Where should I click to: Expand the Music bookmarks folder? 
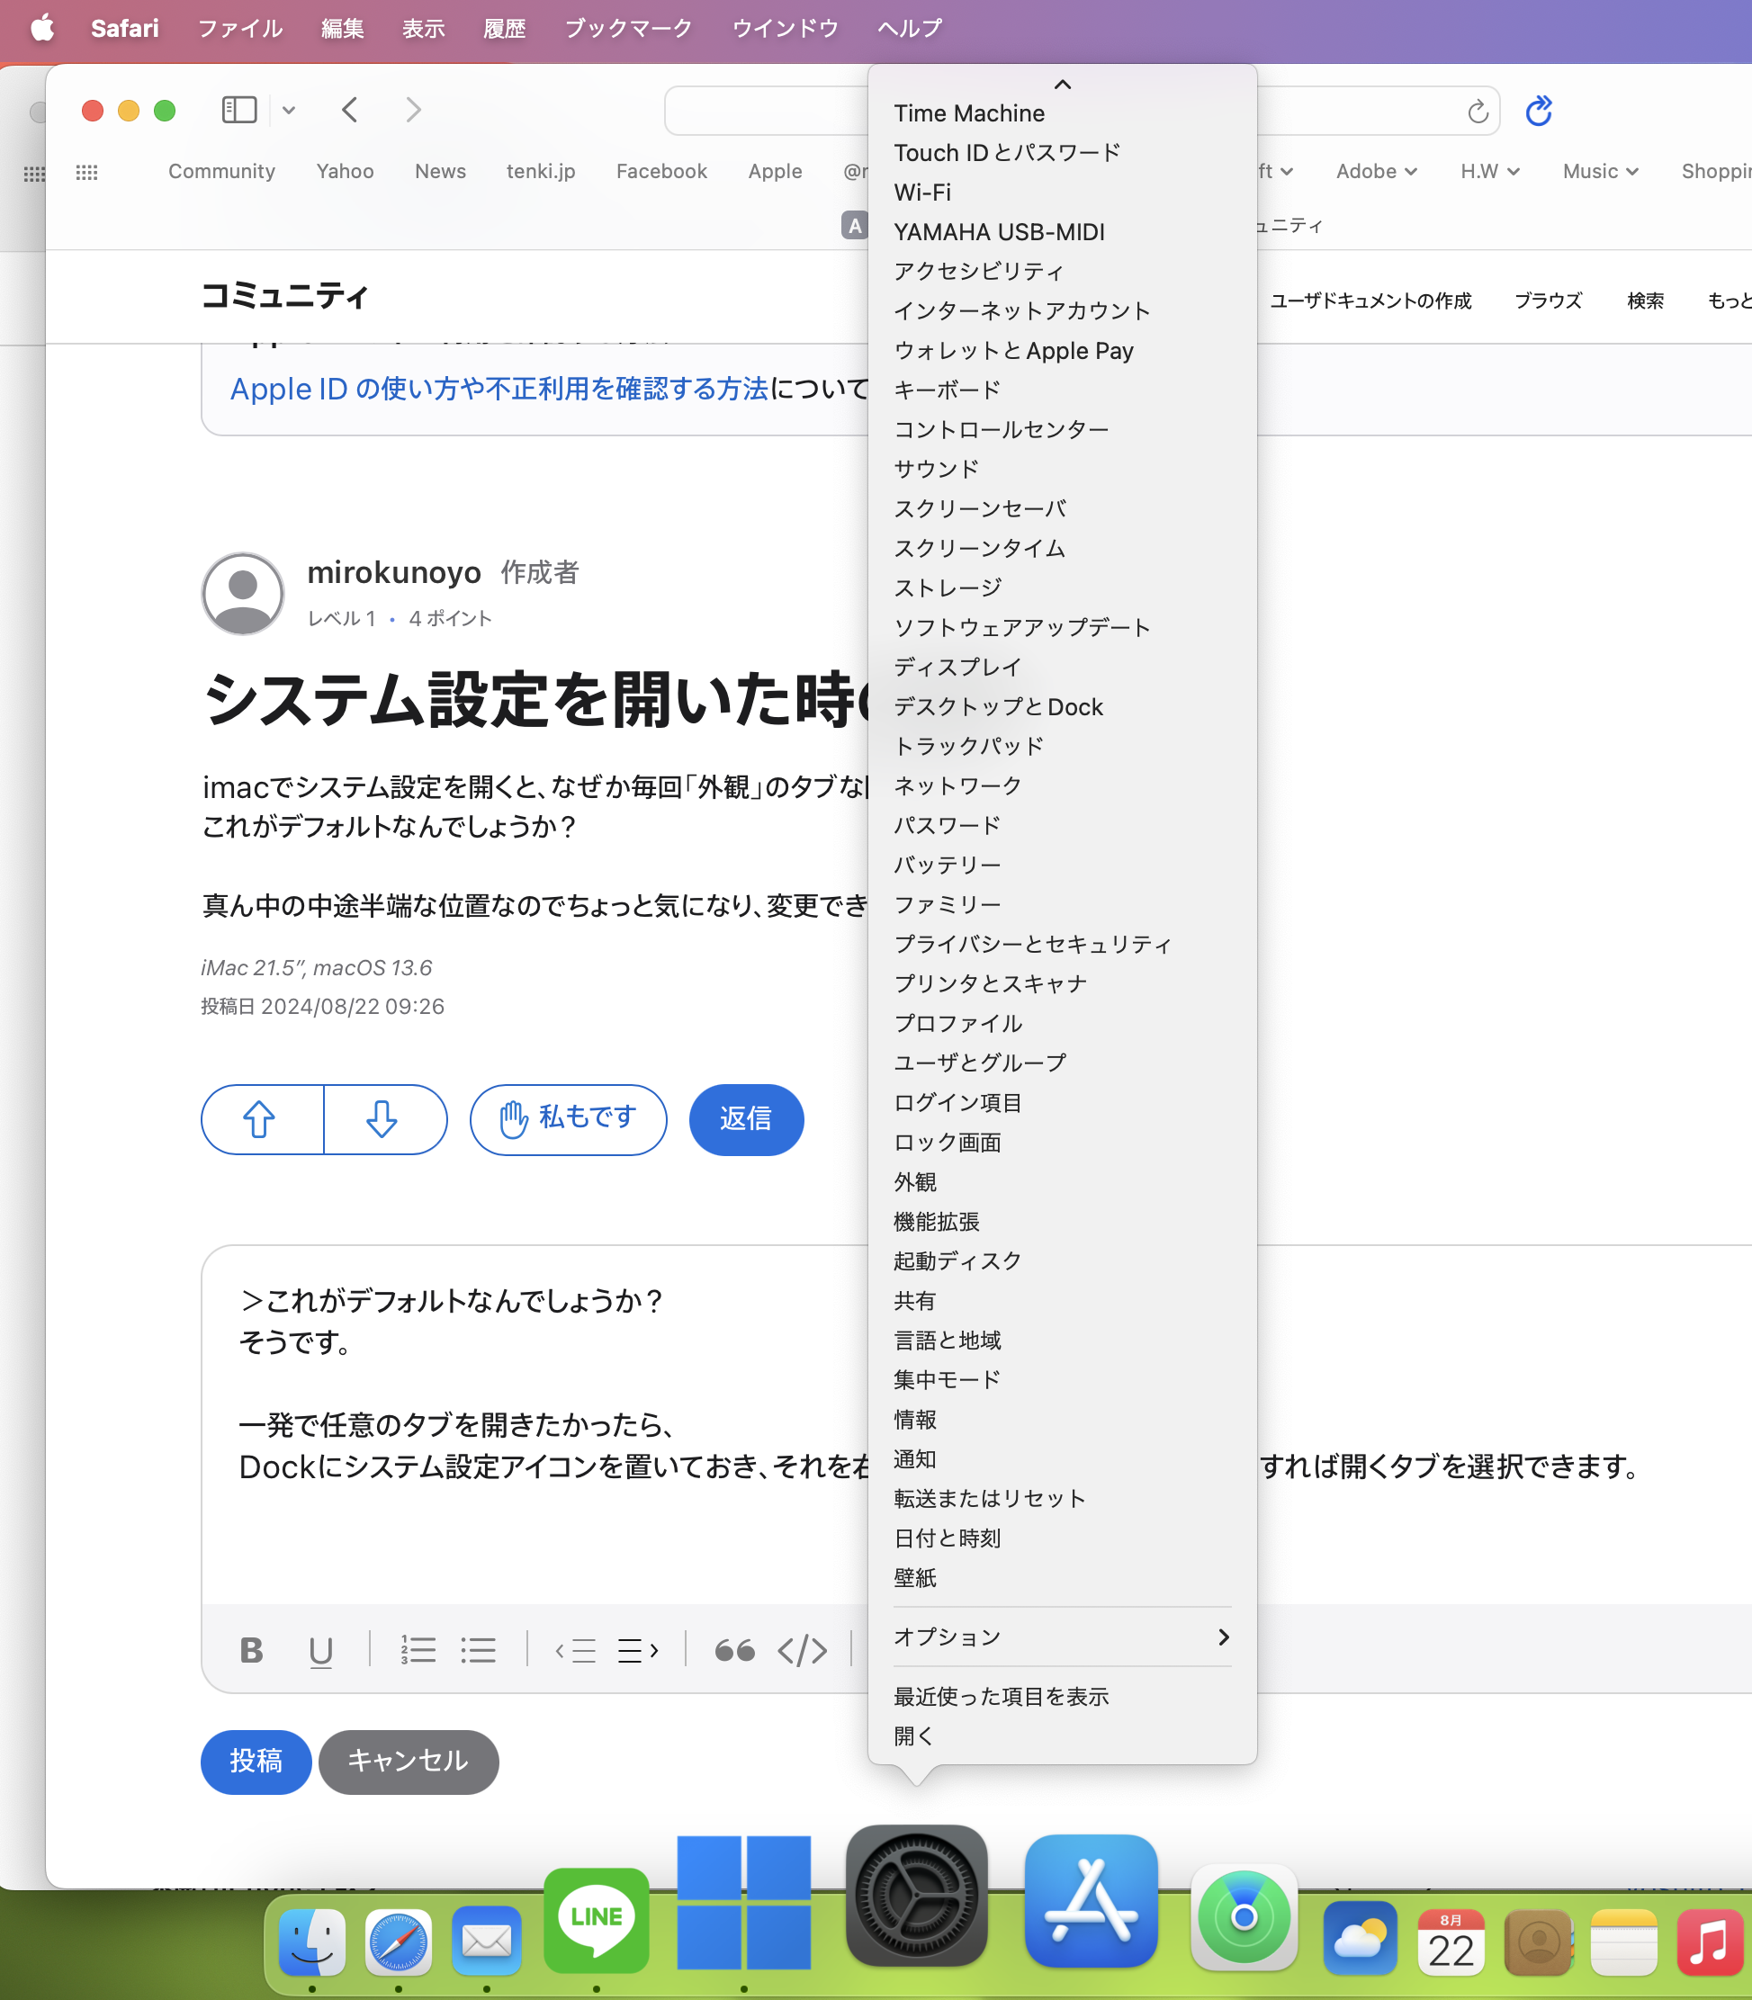coord(1600,171)
